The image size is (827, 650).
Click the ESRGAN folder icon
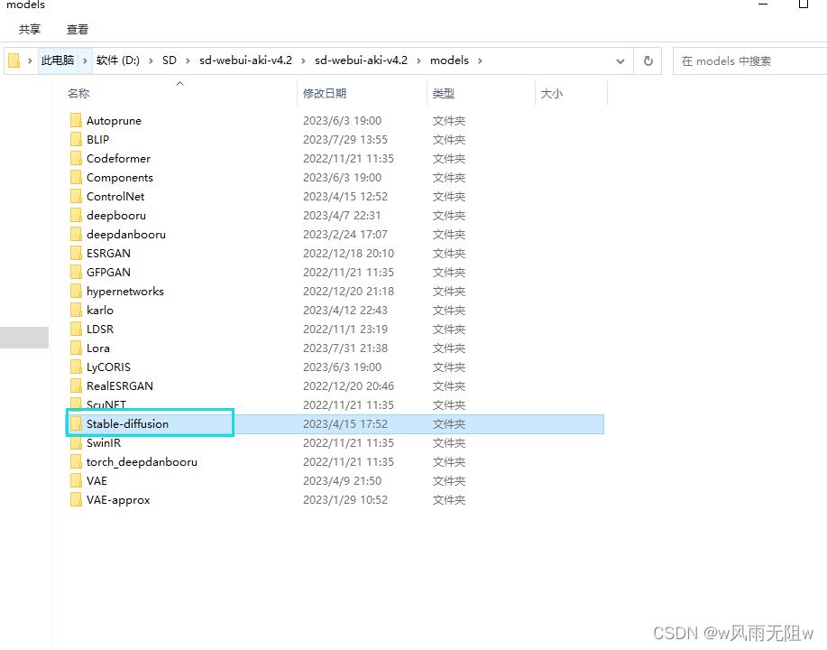76,254
